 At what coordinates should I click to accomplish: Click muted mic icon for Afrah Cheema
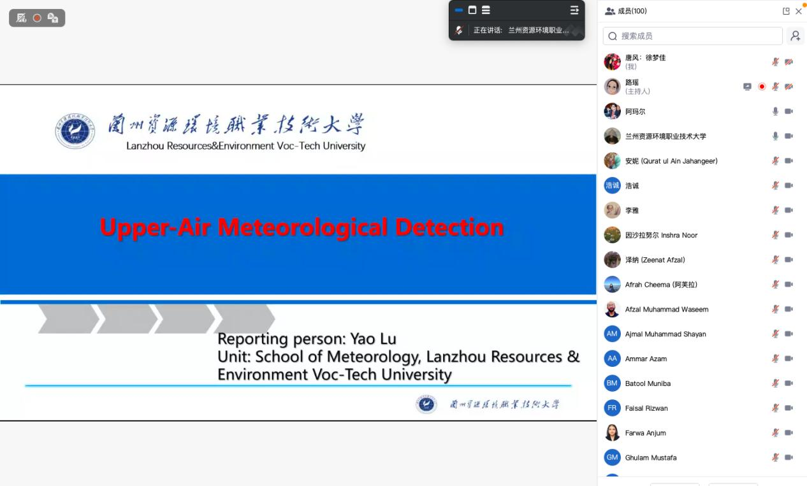coord(776,284)
